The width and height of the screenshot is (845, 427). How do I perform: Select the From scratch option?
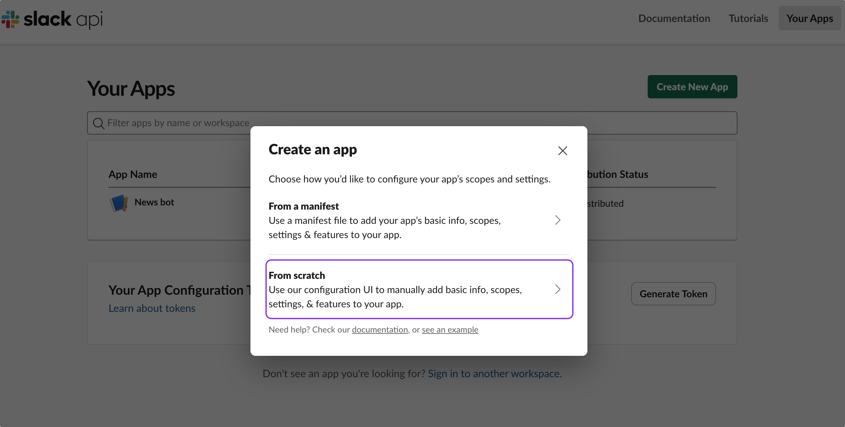click(419, 289)
